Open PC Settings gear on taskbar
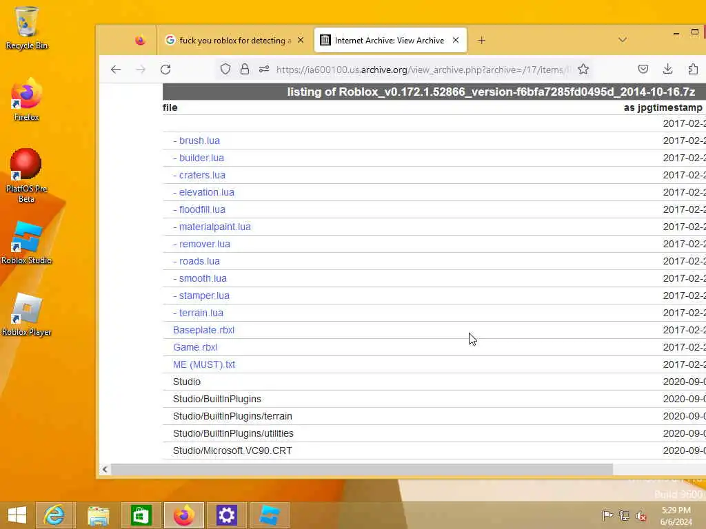Image resolution: width=706 pixels, height=529 pixels. pos(226,515)
